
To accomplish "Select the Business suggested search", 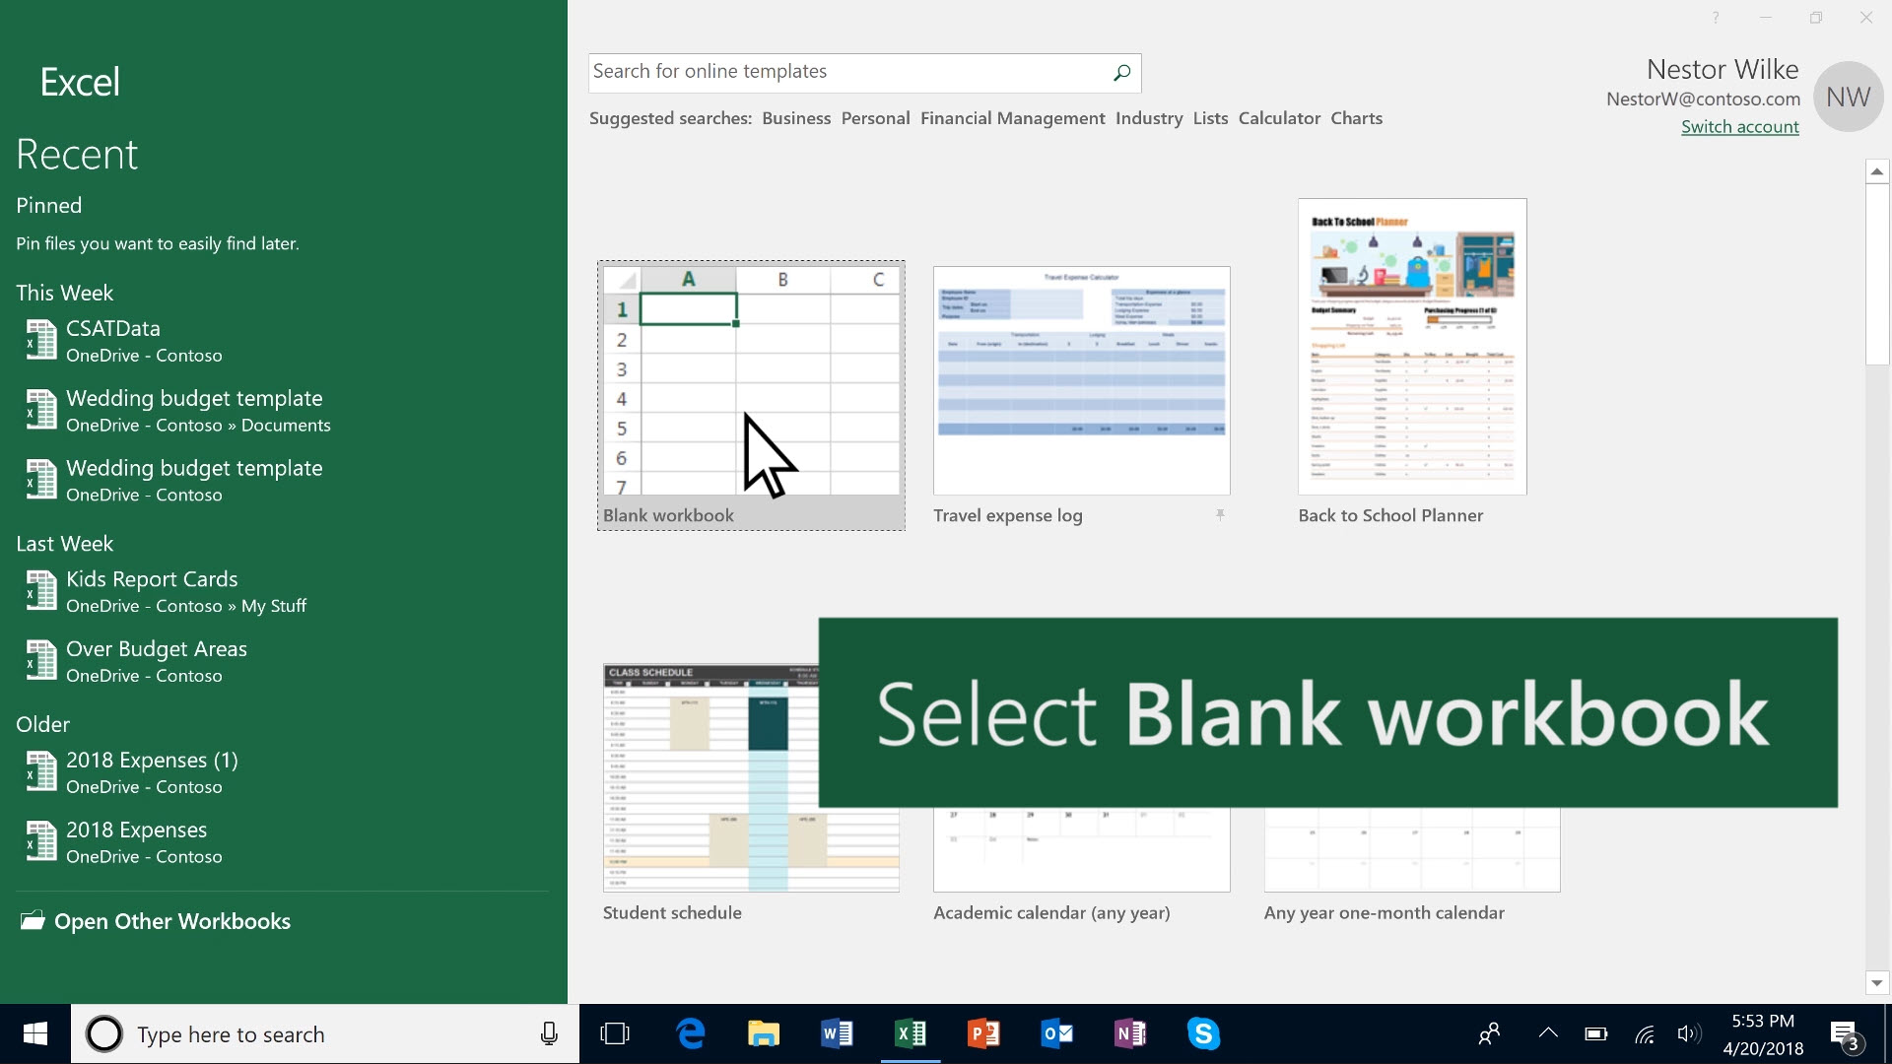I will (795, 118).
